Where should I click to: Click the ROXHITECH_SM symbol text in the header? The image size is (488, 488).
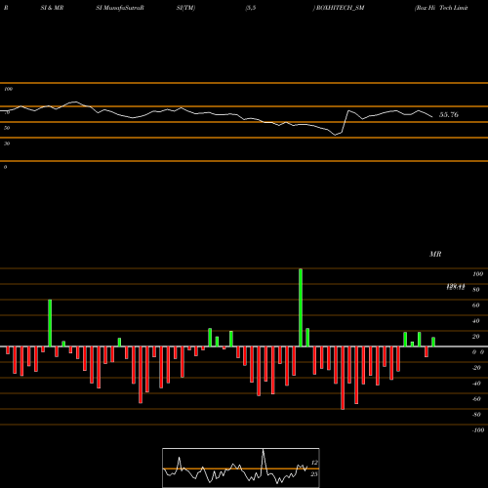click(x=340, y=8)
